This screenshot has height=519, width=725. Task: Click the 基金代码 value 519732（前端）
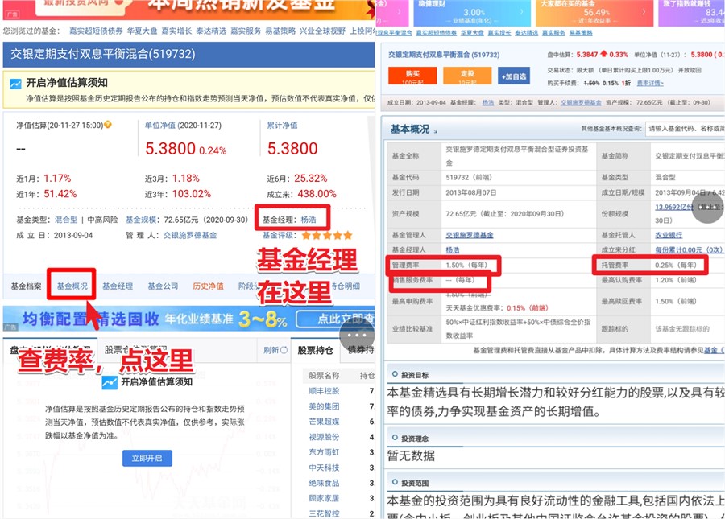pos(469,177)
